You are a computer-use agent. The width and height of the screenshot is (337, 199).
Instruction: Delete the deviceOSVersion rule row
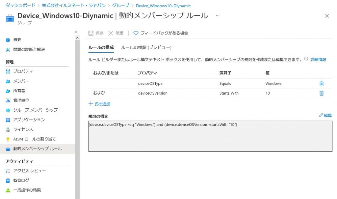tap(321, 93)
